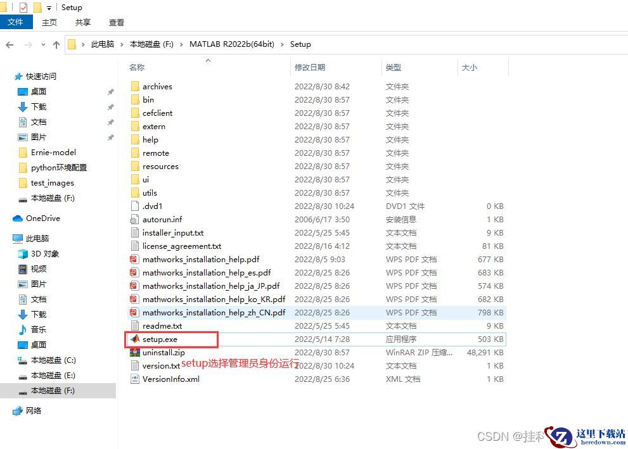Screen dimensions: 628x449
Task: Unpin 桌面 using its pin icon
Action: point(110,92)
